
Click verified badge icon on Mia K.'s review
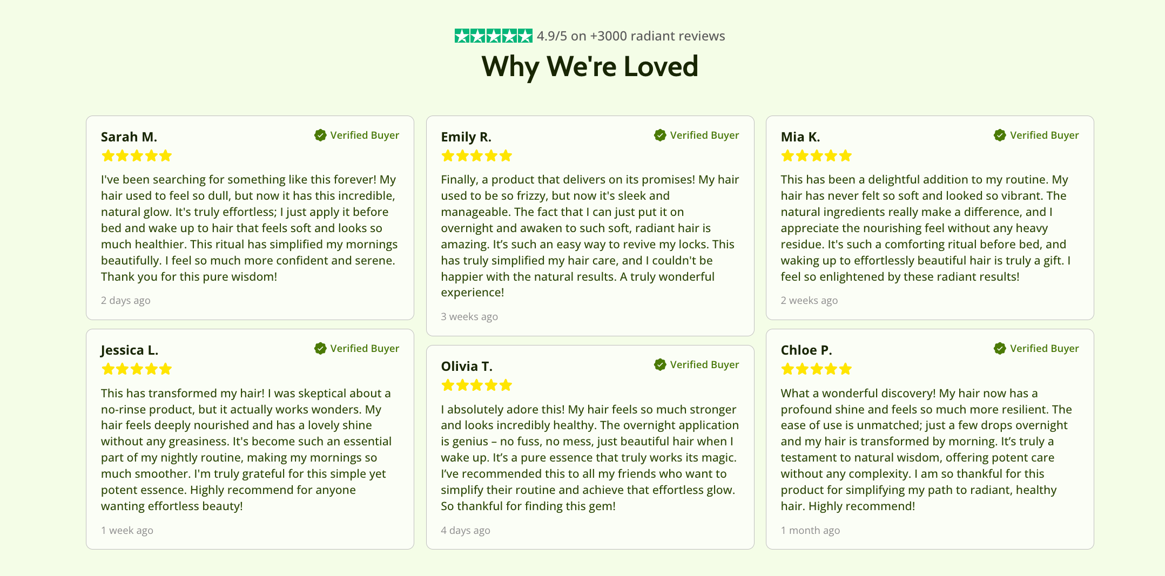coord(1000,135)
